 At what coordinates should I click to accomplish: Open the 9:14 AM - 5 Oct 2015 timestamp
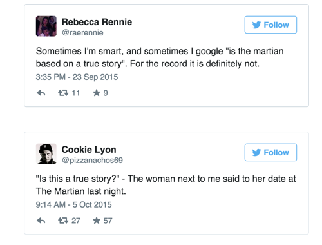[x=73, y=204]
